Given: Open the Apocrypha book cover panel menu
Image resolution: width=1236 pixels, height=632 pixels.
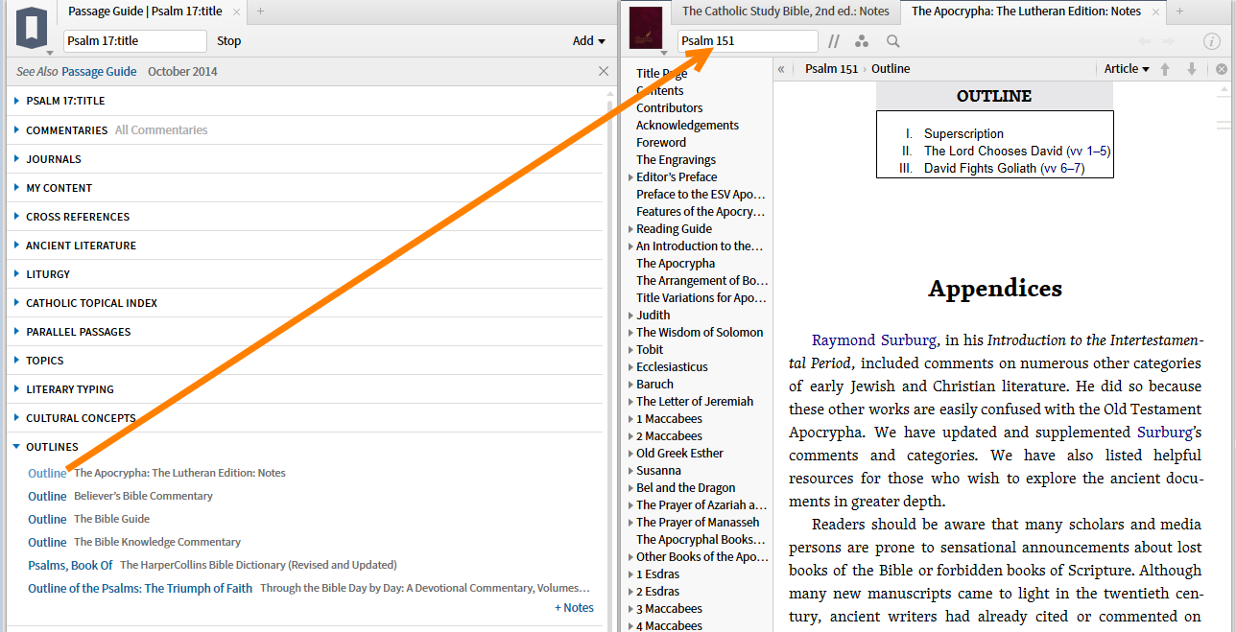Looking at the screenshot, I should [x=645, y=29].
